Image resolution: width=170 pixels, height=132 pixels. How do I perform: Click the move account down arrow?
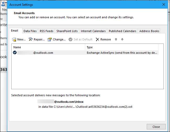coord(122,39)
